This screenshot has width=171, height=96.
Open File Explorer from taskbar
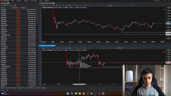click(80, 94)
